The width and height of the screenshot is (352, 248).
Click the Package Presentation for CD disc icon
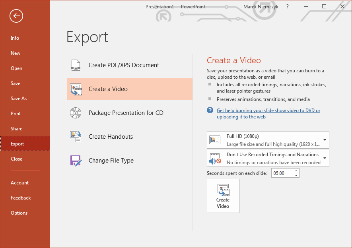point(76,113)
